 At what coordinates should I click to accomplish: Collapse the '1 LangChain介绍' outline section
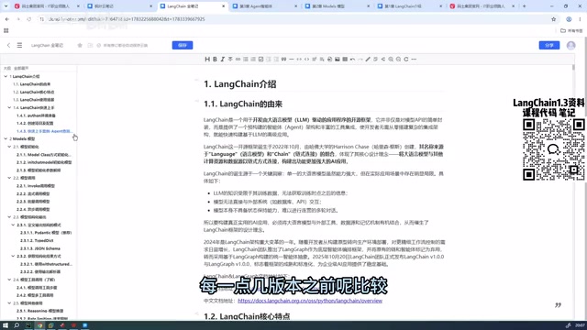pos(6,76)
